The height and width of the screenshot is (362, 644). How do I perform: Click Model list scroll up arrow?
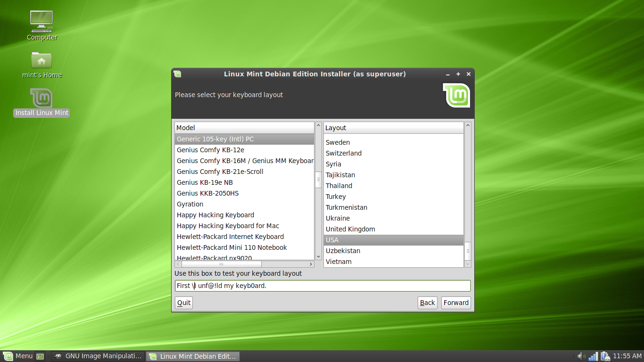(318, 125)
